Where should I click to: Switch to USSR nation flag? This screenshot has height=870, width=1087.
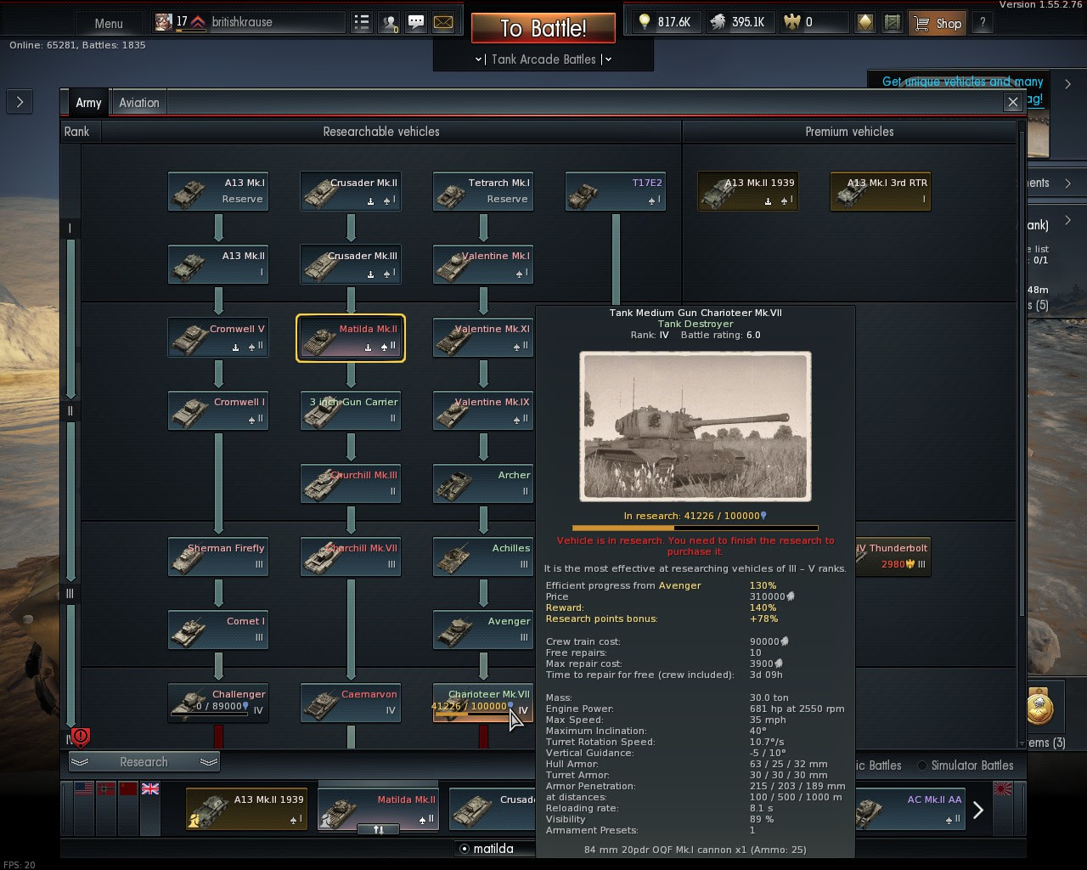128,788
